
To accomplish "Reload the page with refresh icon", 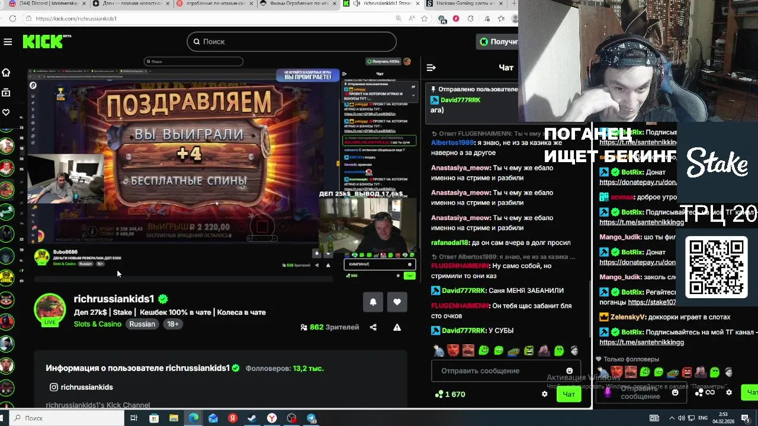I will pyautogui.click(x=12, y=18).
